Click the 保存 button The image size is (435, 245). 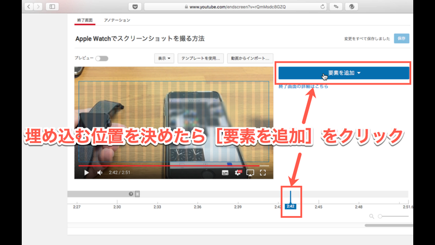click(401, 39)
